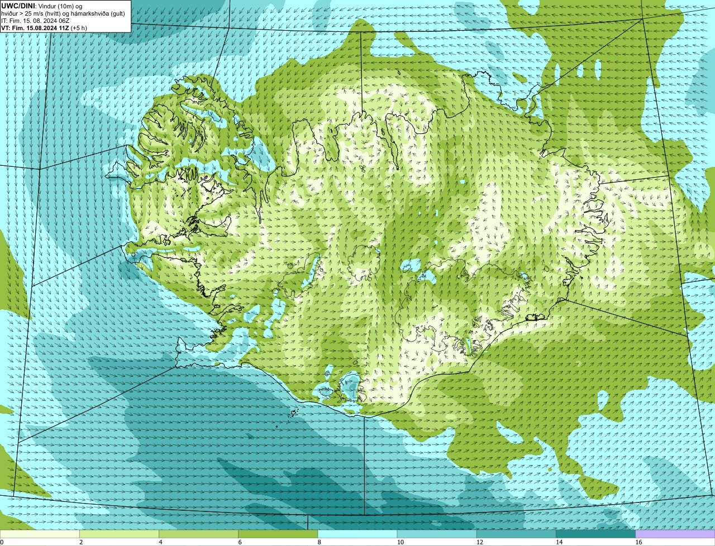Click the purple legend swatch above 16 m/s
The width and height of the screenshot is (715, 546).
675,534
